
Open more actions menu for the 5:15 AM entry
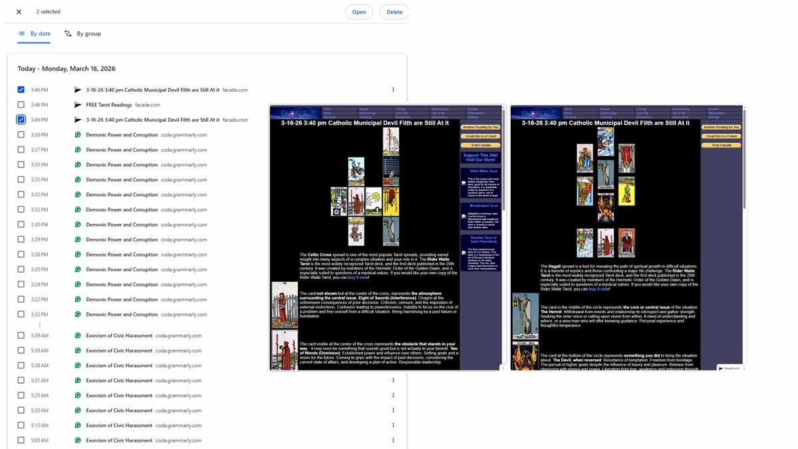[393, 426]
